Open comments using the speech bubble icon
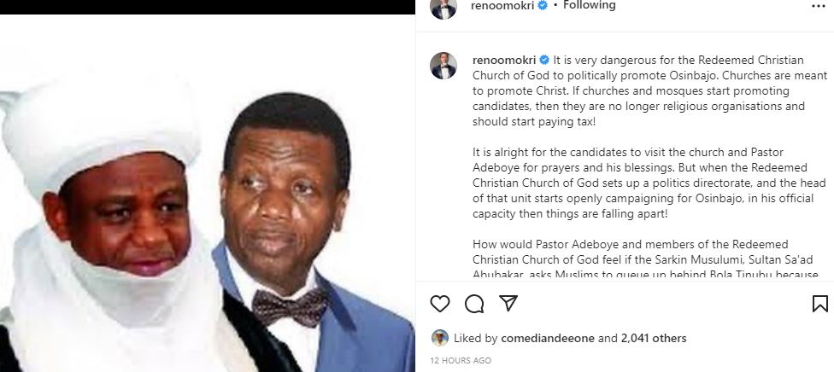This screenshot has height=372, width=834. [473, 304]
